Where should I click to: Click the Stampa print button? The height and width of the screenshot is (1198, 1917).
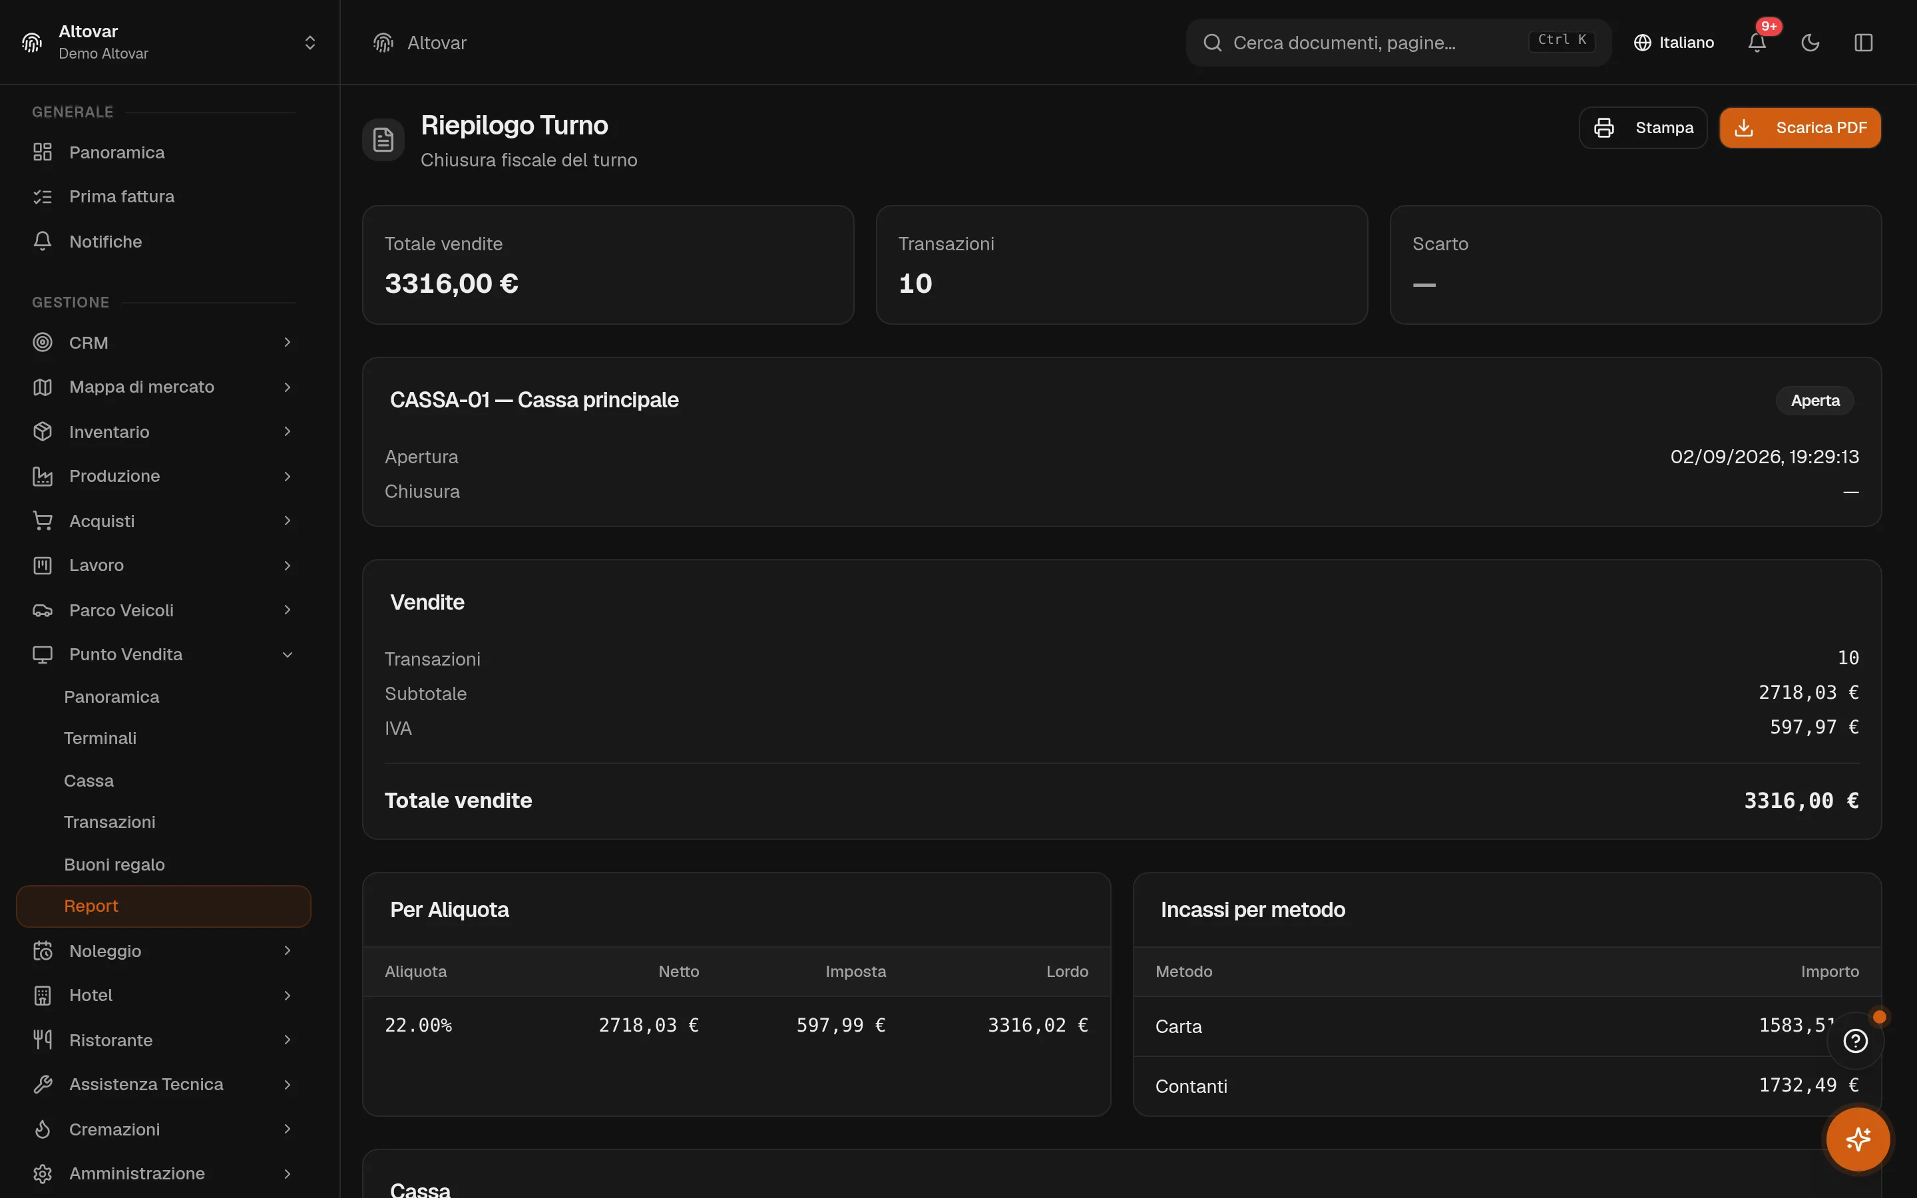1643,128
